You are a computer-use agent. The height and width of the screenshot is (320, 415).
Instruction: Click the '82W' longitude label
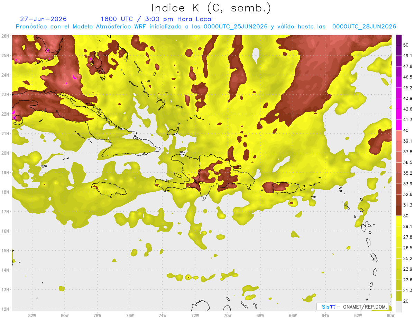(32, 316)
